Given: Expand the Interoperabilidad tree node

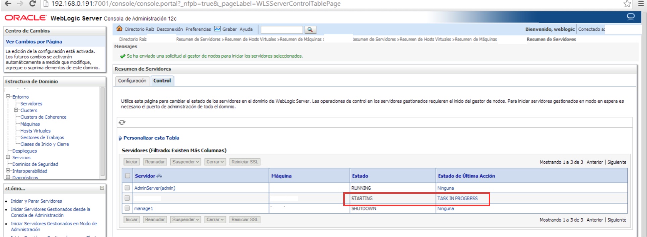Looking at the screenshot, I should pyautogui.click(x=8, y=170).
